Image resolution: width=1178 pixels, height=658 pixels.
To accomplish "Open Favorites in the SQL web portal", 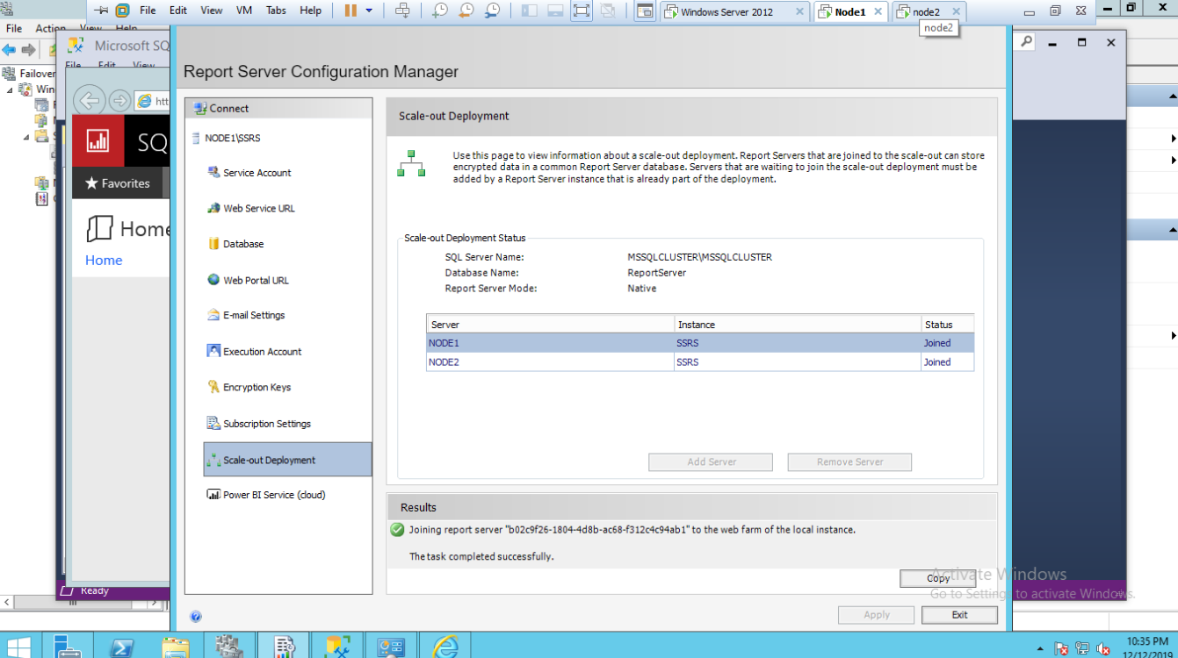I will tap(118, 183).
